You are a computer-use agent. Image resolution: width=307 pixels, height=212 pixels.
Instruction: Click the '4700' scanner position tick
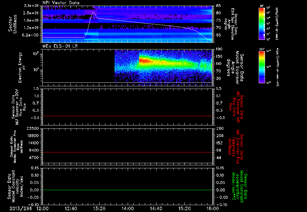[x=34, y=158]
